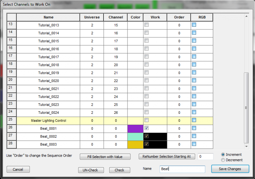Enable RGB checkbox for Tutorial_0013
The width and height of the screenshot is (255, 179).
(194, 25)
